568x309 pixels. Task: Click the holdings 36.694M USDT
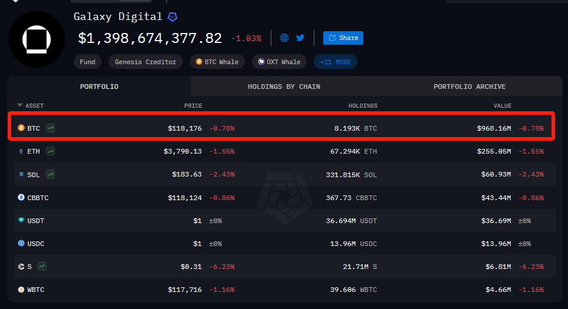tap(352, 221)
